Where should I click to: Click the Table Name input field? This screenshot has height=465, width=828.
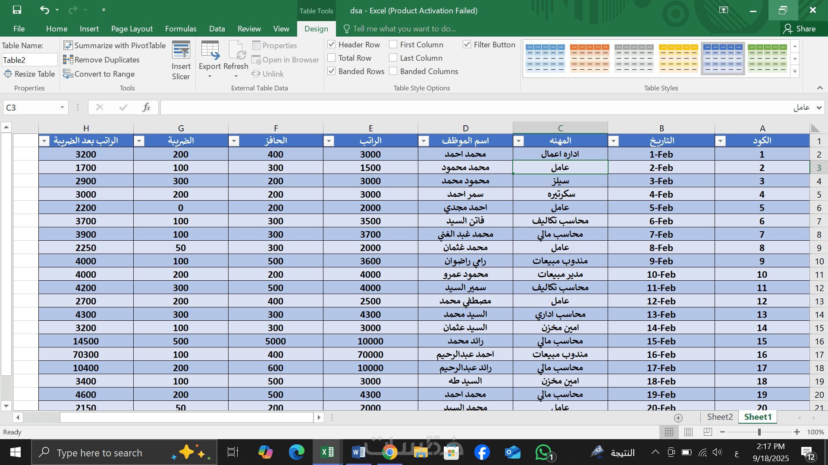tap(29, 60)
